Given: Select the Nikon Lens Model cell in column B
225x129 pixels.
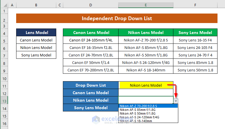Looking at the screenshot, I should 36,48.
